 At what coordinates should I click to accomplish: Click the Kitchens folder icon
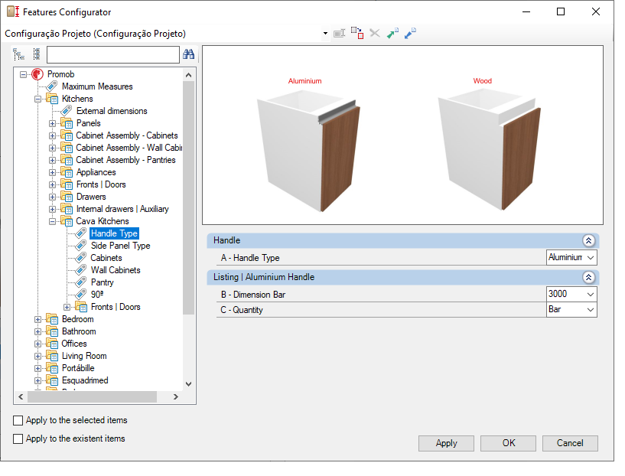[52, 99]
